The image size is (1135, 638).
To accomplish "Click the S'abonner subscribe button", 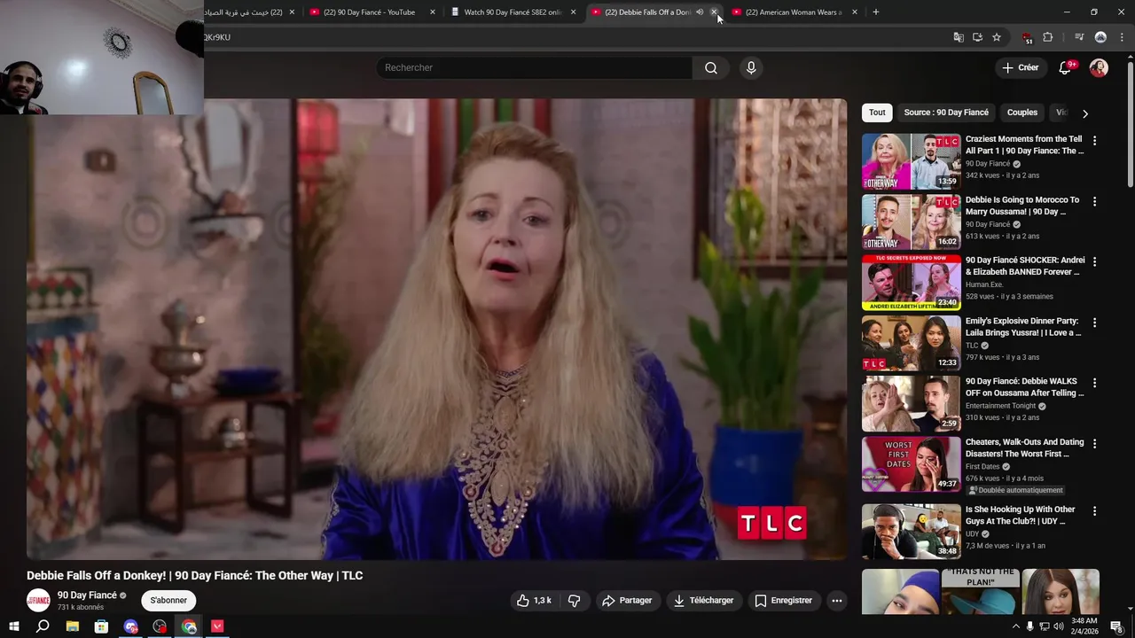I will [x=168, y=600].
